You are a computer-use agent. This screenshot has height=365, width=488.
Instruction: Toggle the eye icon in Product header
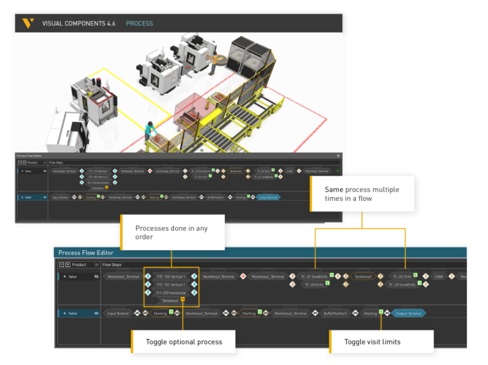coord(96,265)
